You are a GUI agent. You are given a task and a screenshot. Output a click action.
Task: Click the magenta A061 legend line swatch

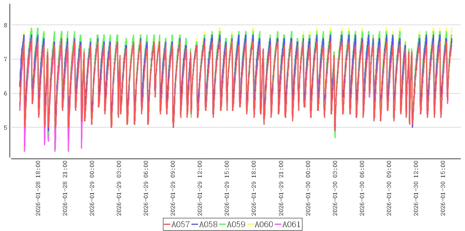278,224
